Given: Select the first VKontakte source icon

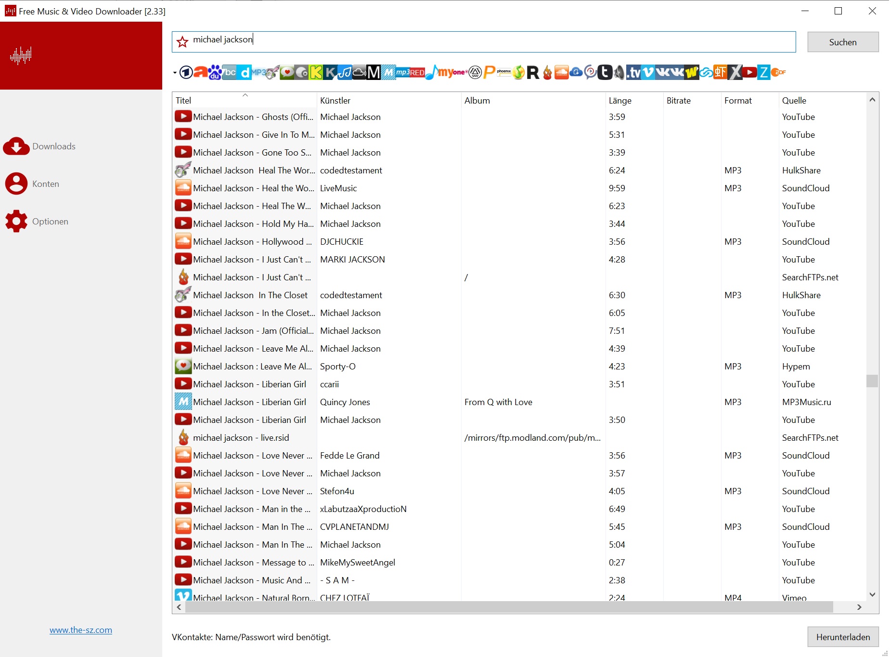Looking at the screenshot, I should pos(662,72).
